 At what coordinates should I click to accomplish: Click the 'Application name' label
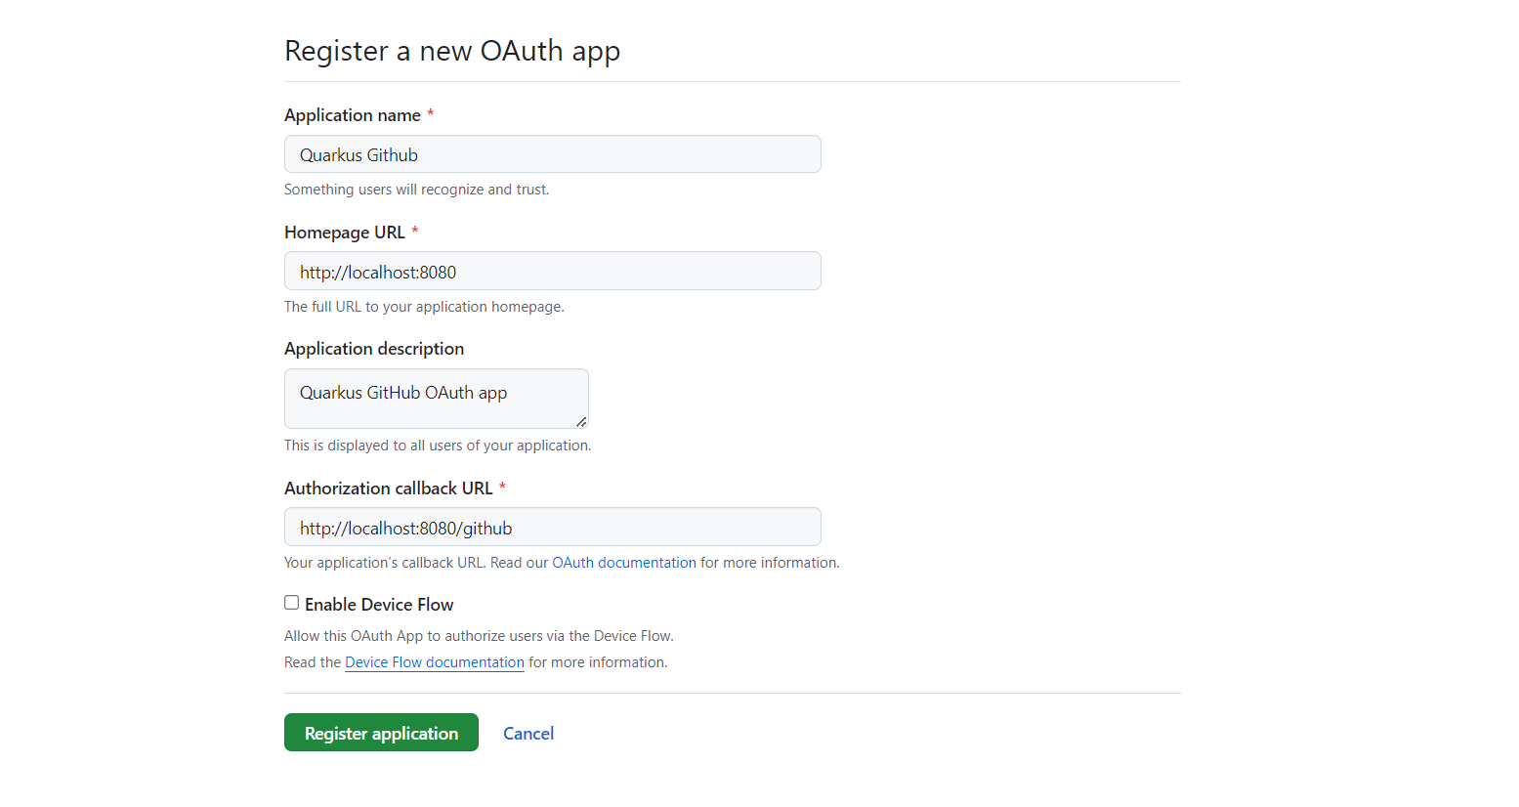coord(353,115)
